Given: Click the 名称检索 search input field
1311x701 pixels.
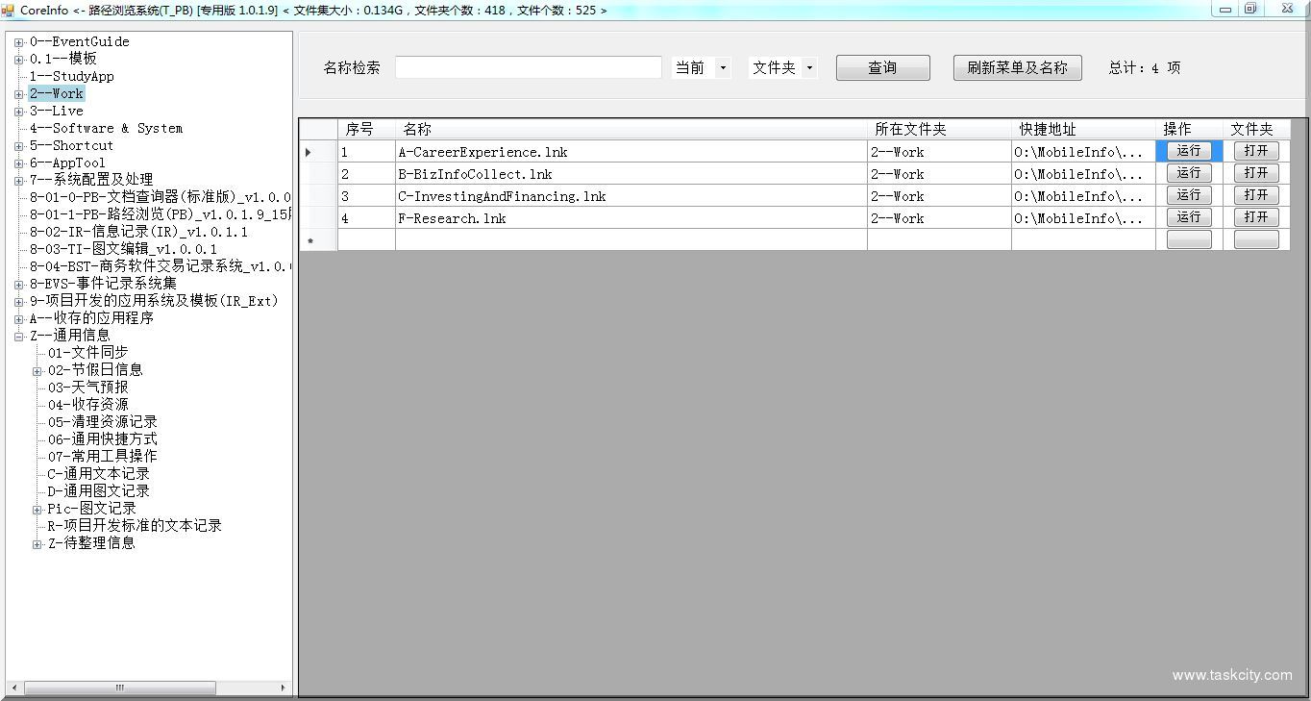Looking at the screenshot, I should (x=527, y=67).
